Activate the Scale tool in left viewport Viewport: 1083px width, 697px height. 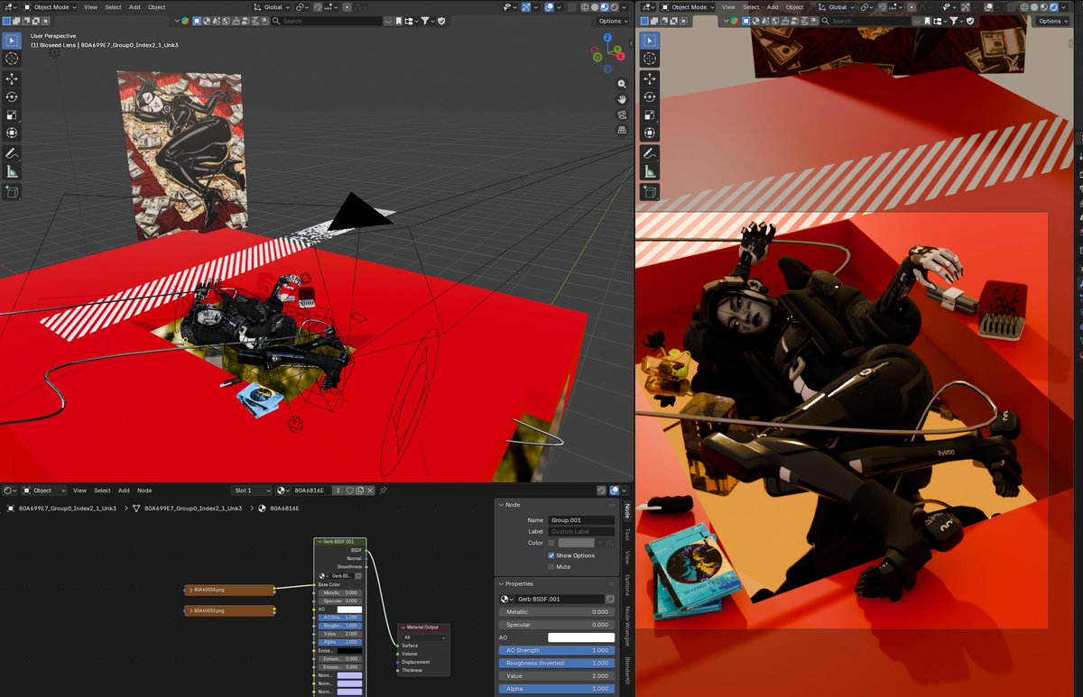coord(12,115)
